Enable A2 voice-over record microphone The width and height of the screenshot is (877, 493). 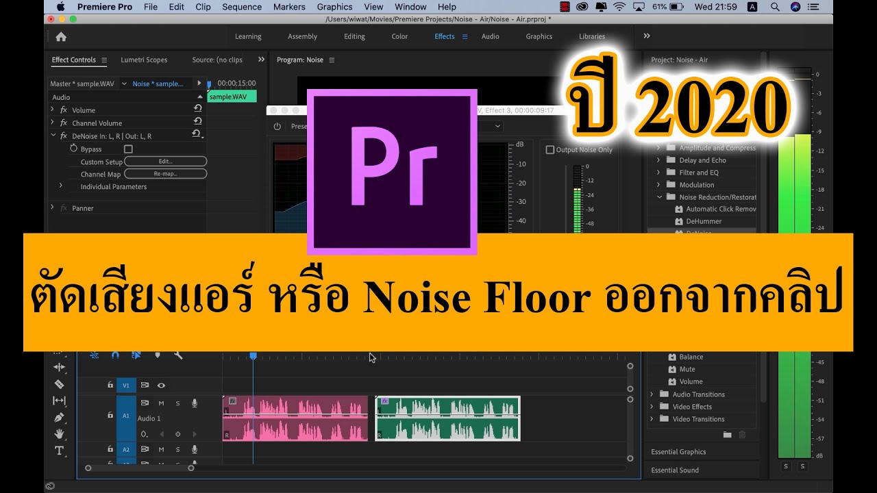(x=195, y=449)
